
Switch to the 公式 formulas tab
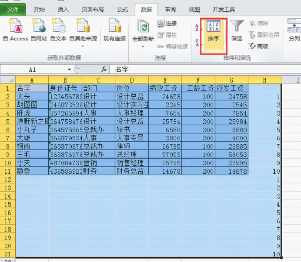tap(122, 10)
